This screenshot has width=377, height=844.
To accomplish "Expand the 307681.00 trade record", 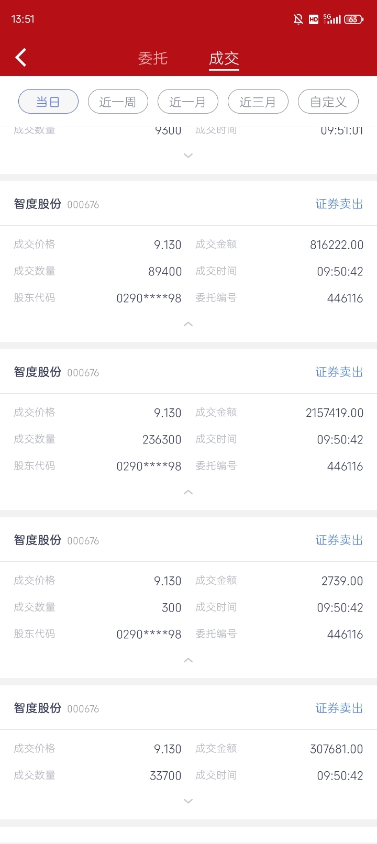I will (x=188, y=801).
